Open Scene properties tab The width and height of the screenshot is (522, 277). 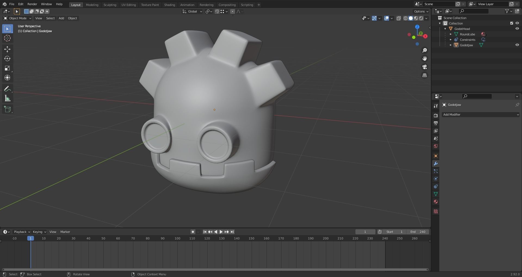pyautogui.click(x=435, y=138)
